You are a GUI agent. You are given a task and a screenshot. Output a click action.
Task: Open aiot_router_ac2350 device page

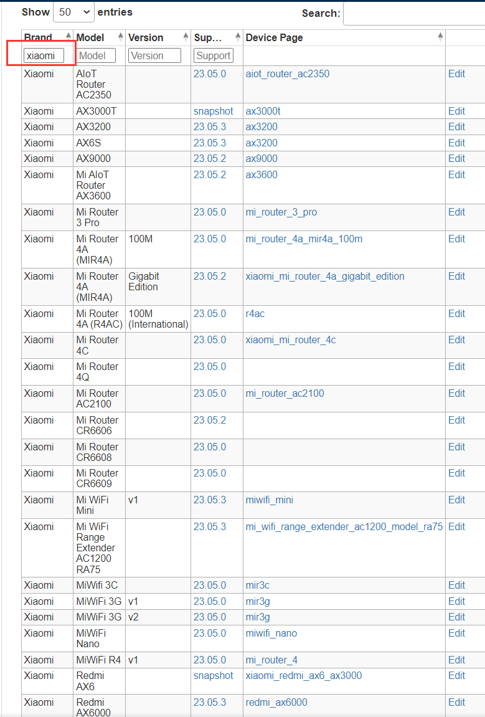pos(288,74)
